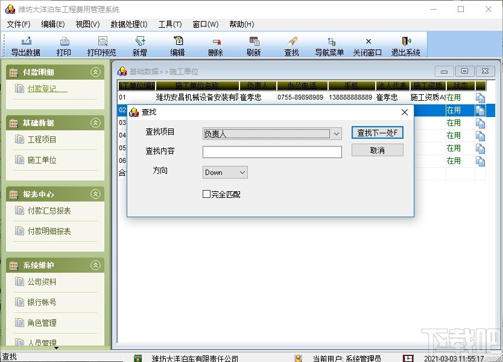Screen dimensions: 503x362
Task: Click the 查找下一处F button
Action: (377, 132)
